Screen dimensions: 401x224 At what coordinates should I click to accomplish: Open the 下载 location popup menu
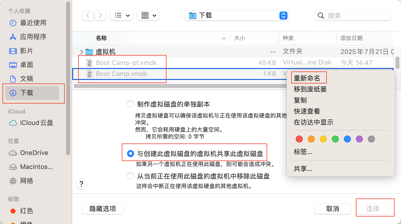pyautogui.click(x=237, y=15)
